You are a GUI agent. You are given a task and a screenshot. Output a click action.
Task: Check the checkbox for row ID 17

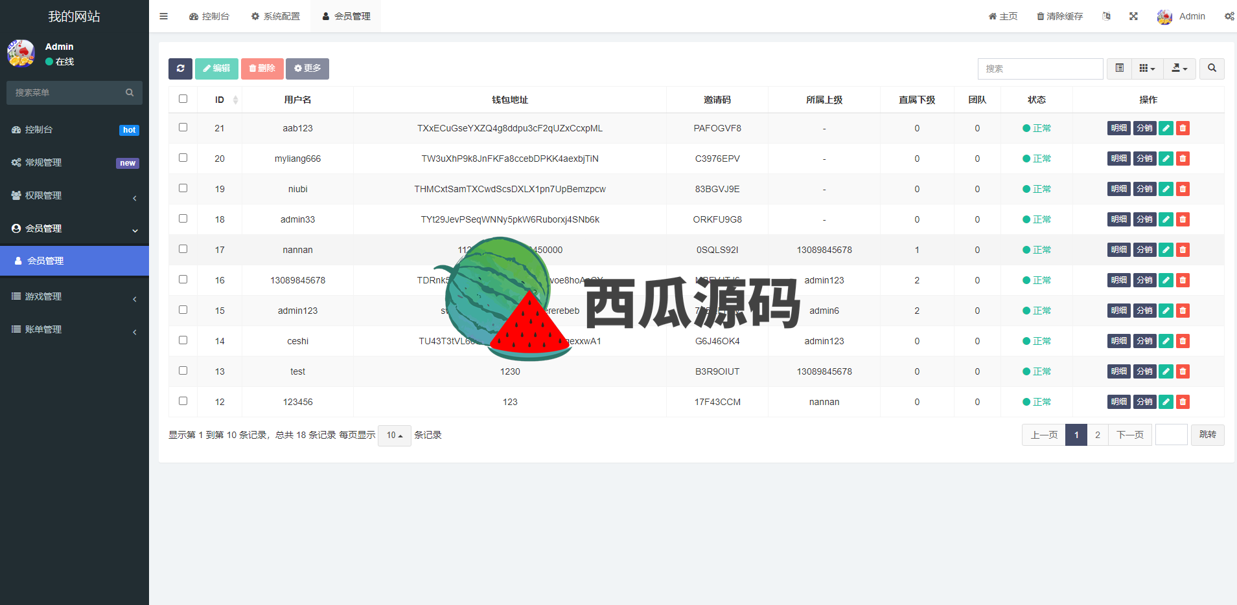coord(183,249)
